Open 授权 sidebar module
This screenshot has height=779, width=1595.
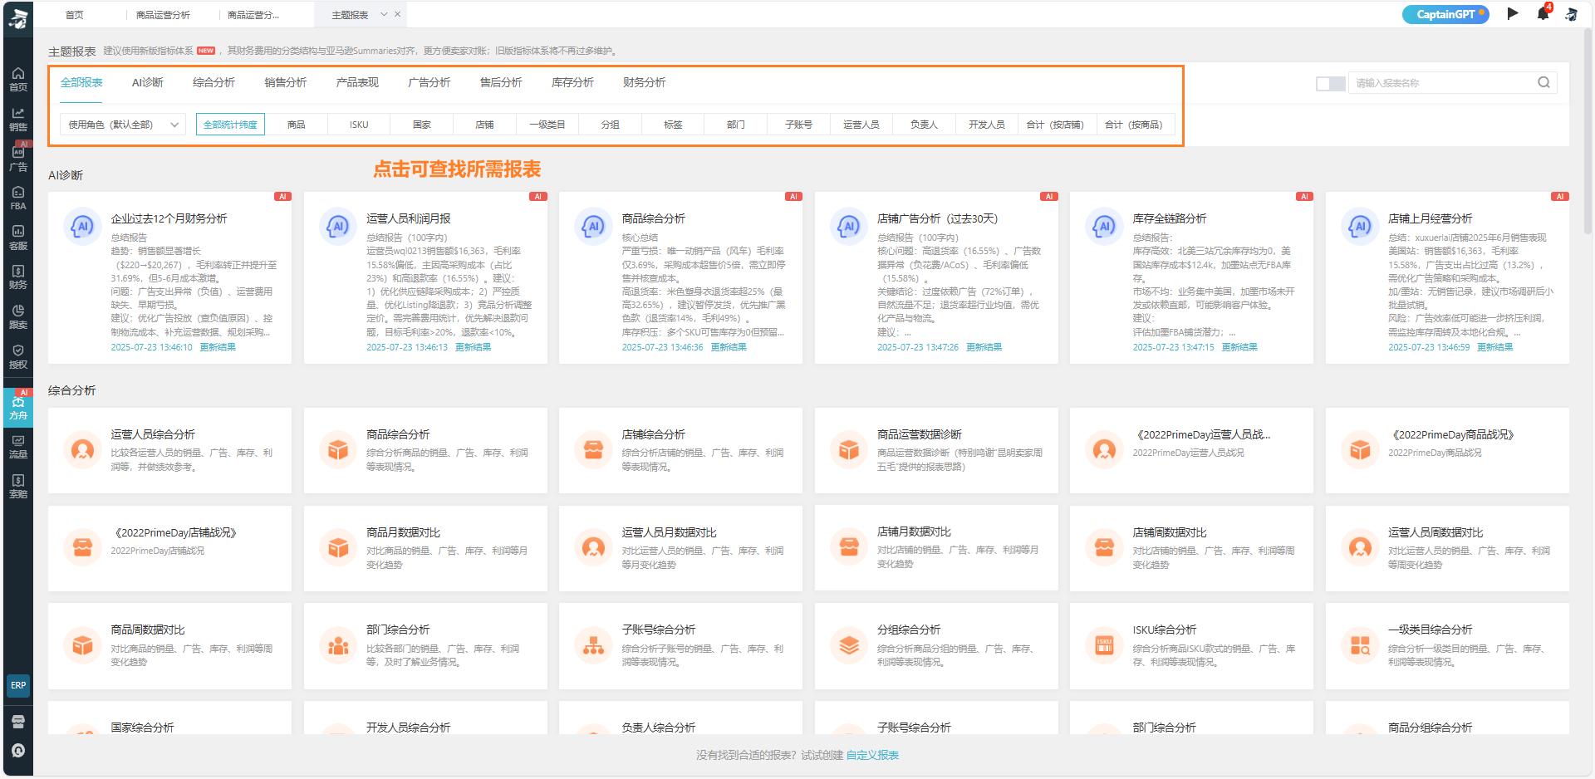pyautogui.click(x=18, y=356)
